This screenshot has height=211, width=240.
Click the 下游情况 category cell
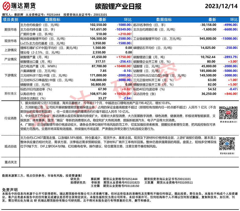pyautogui.click(x=11, y=75)
